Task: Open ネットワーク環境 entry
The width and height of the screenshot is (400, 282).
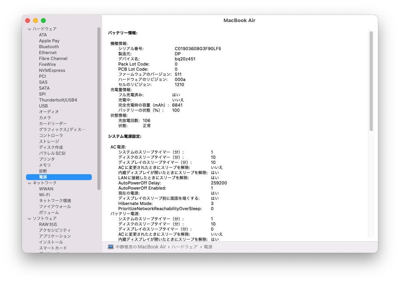Action: [x=55, y=201]
